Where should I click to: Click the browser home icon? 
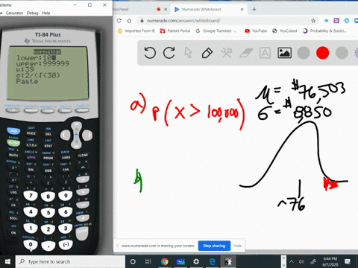coord(129,21)
